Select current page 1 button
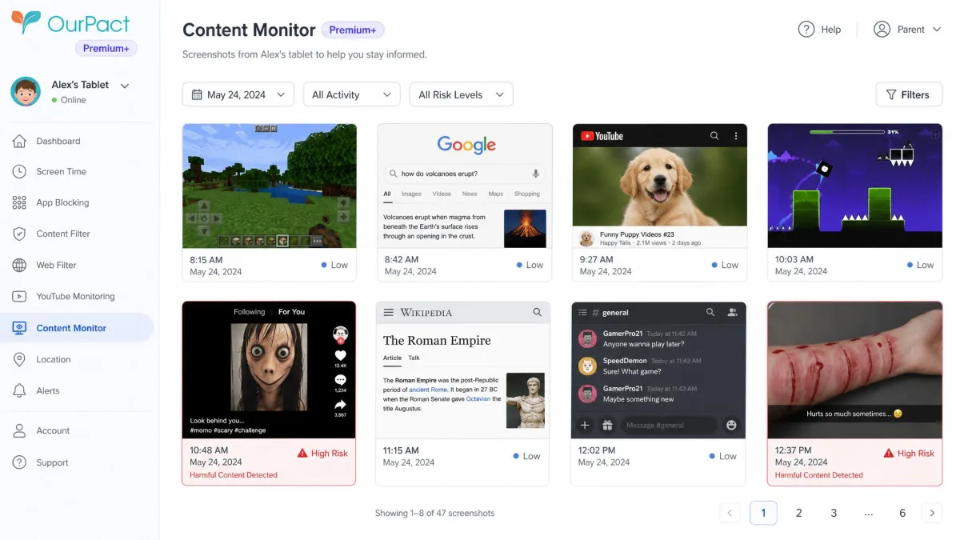 pyautogui.click(x=763, y=513)
